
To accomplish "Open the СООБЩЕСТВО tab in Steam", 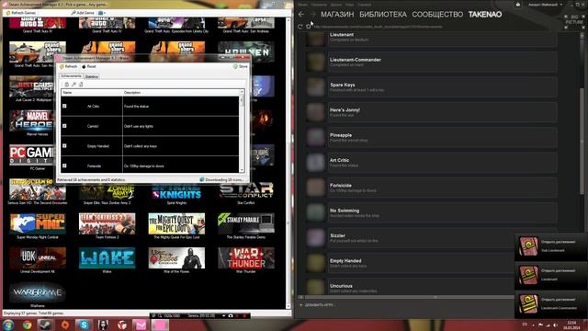I will coord(437,15).
